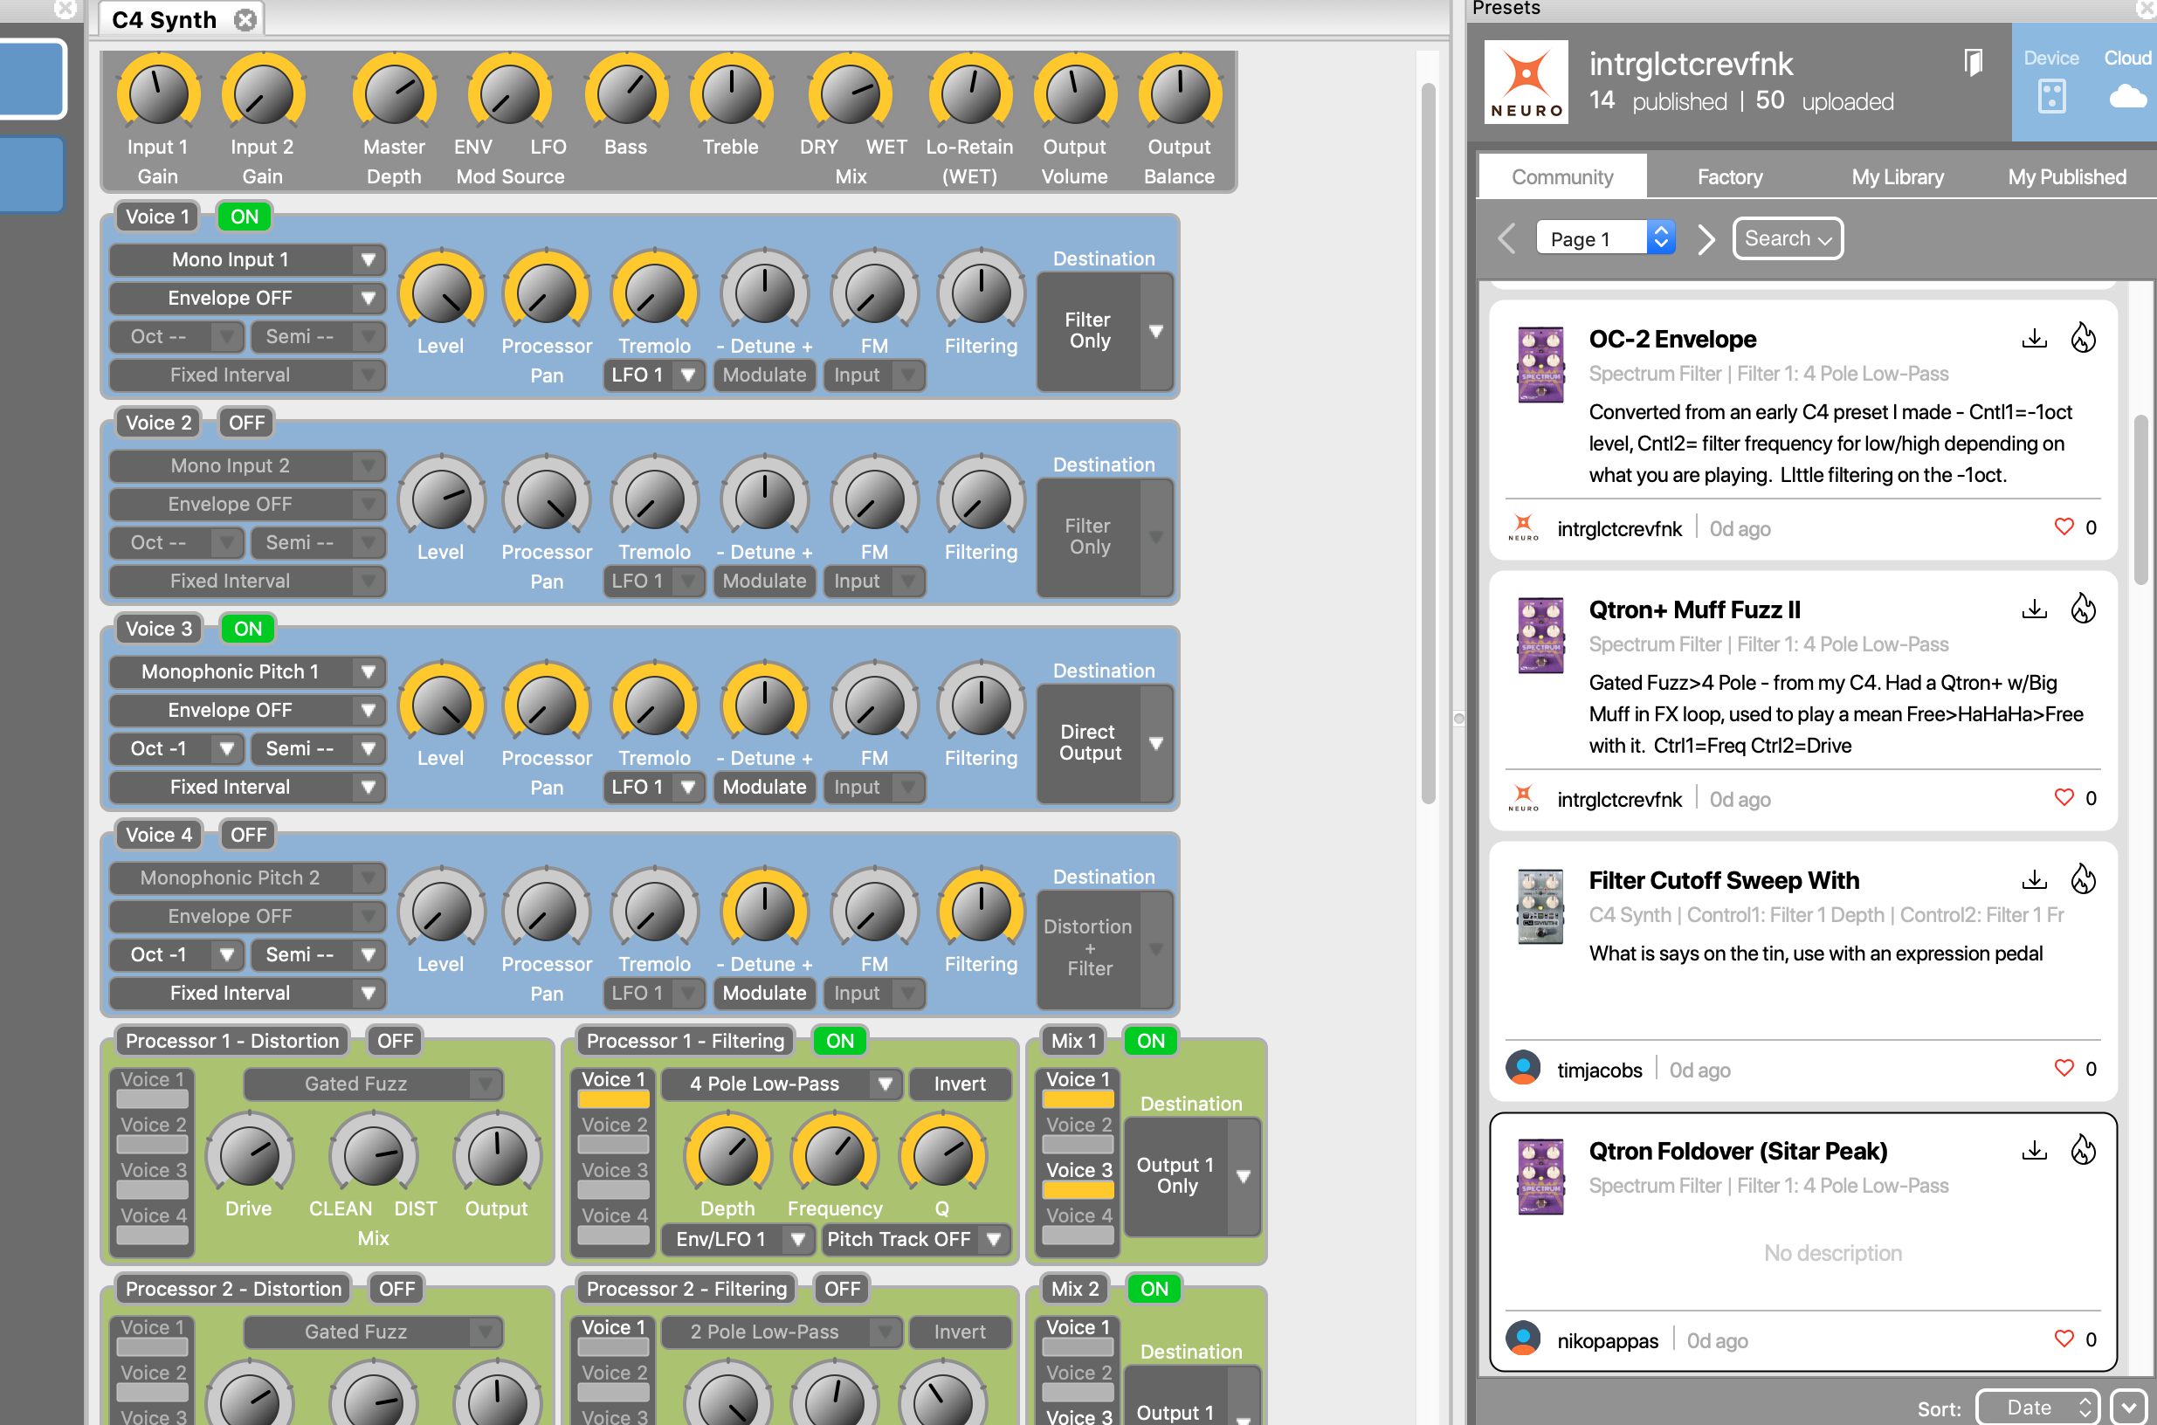Viewport: 2157px width, 1425px height.
Task: Burn Qtron+ Muff Fuzz II to device
Action: pos(2083,608)
